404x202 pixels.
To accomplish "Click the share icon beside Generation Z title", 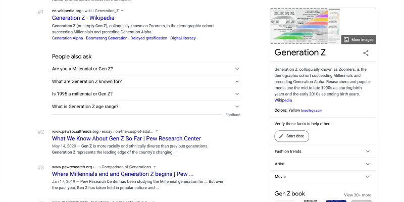I will 366,53.
